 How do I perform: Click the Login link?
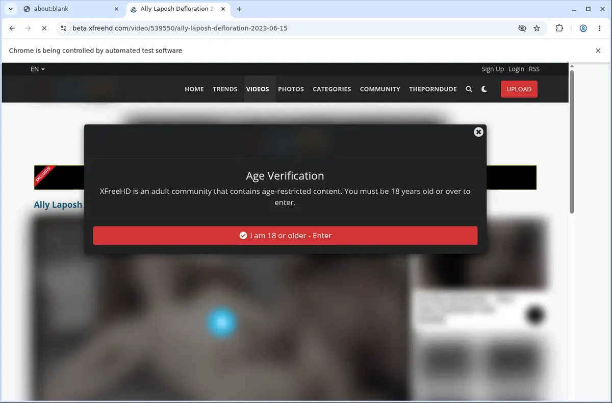[516, 69]
